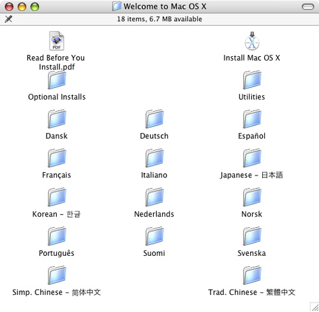
Task: Click the 'Suomi' label text
Action: [154, 253]
